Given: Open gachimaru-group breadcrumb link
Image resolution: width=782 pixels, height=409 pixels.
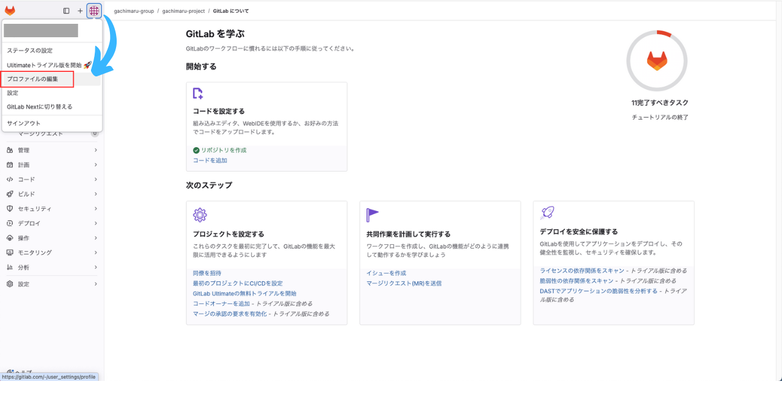Looking at the screenshot, I should tap(134, 11).
